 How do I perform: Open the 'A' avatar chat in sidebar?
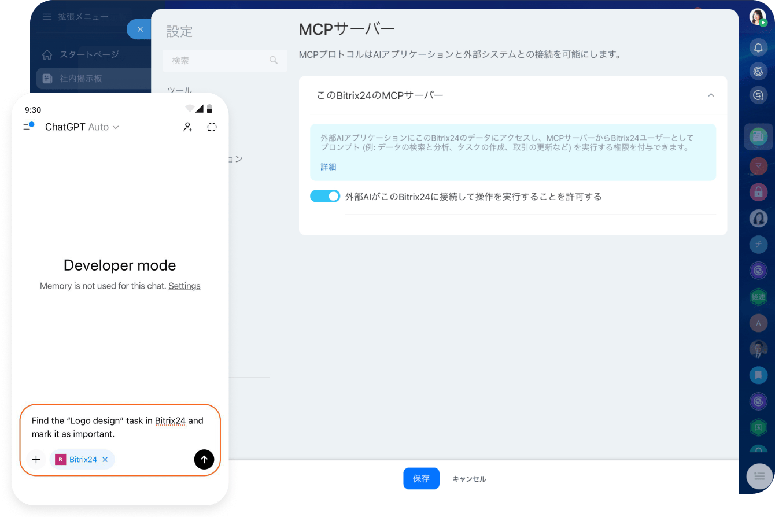(758, 323)
